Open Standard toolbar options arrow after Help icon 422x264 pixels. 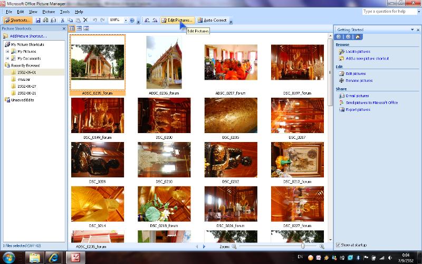click(138, 21)
